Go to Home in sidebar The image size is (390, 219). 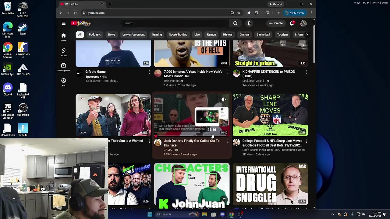[x=63, y=37]
